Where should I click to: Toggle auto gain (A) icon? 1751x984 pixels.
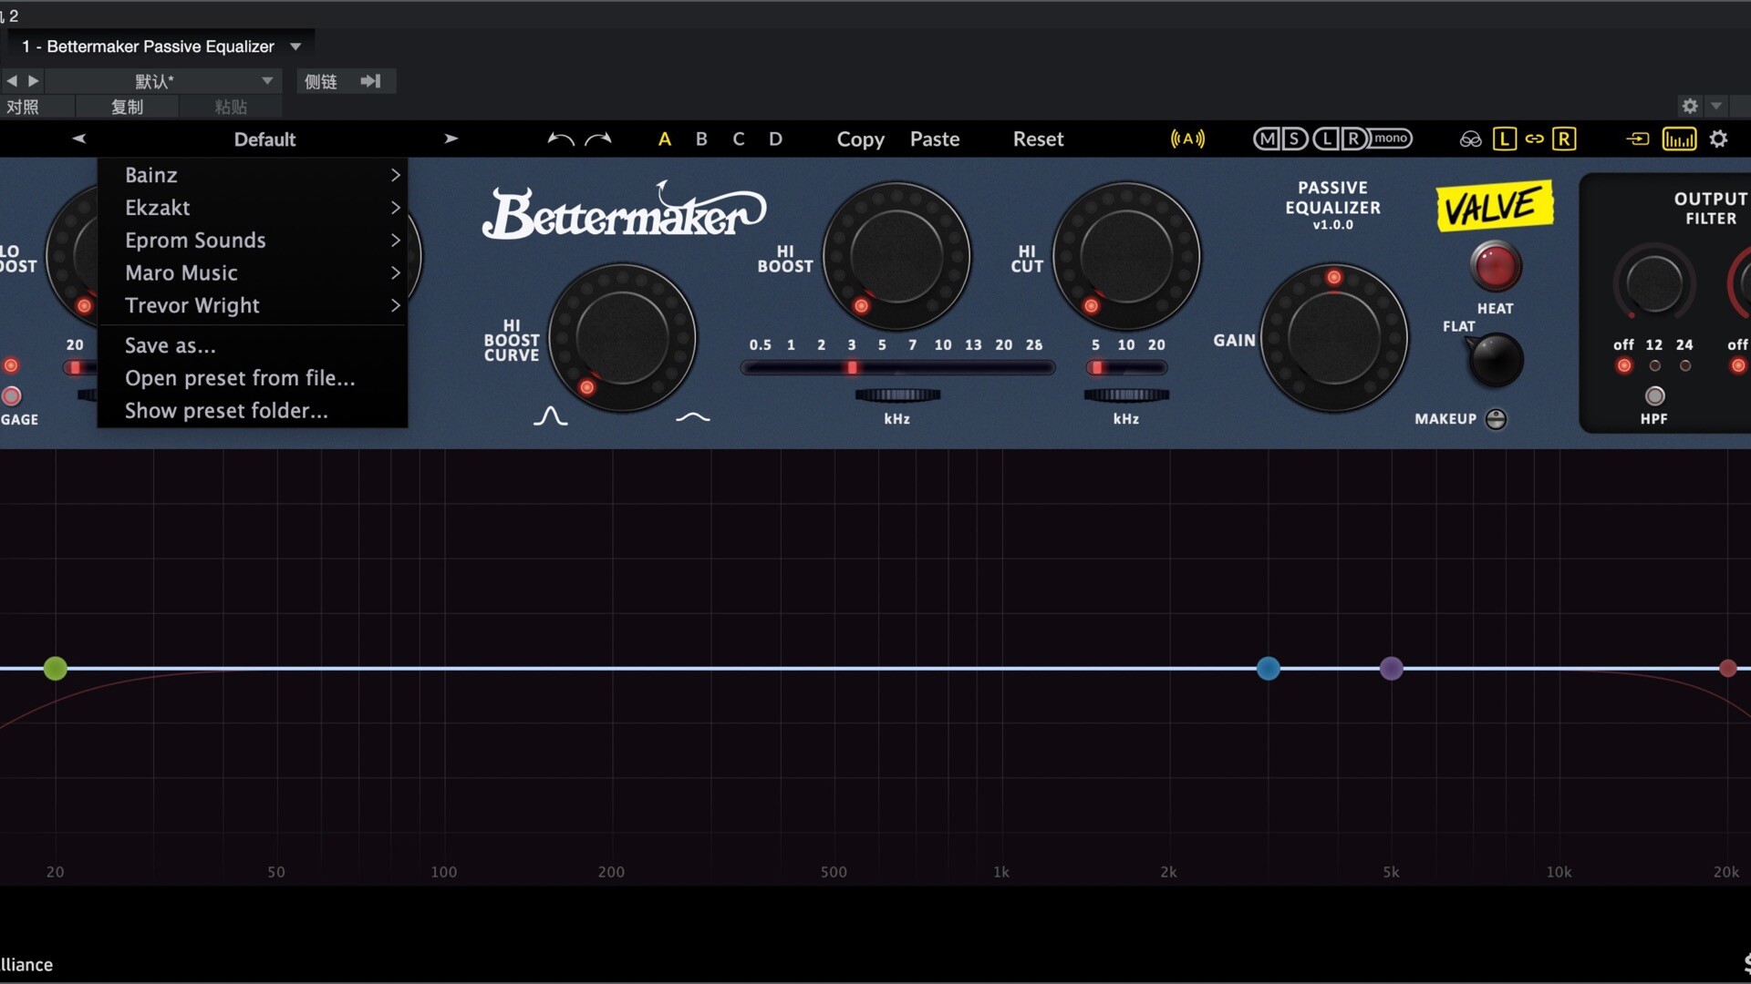coord(1187,138)
